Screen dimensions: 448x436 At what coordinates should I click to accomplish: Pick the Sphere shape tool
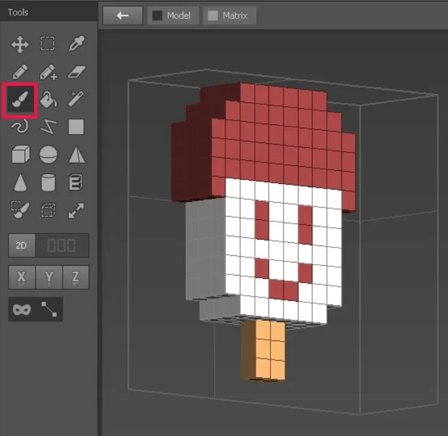48,154
